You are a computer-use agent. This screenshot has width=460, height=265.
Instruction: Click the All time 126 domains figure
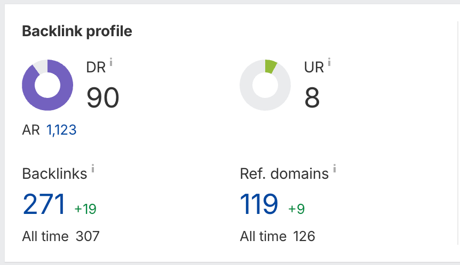tap(304, 236)
